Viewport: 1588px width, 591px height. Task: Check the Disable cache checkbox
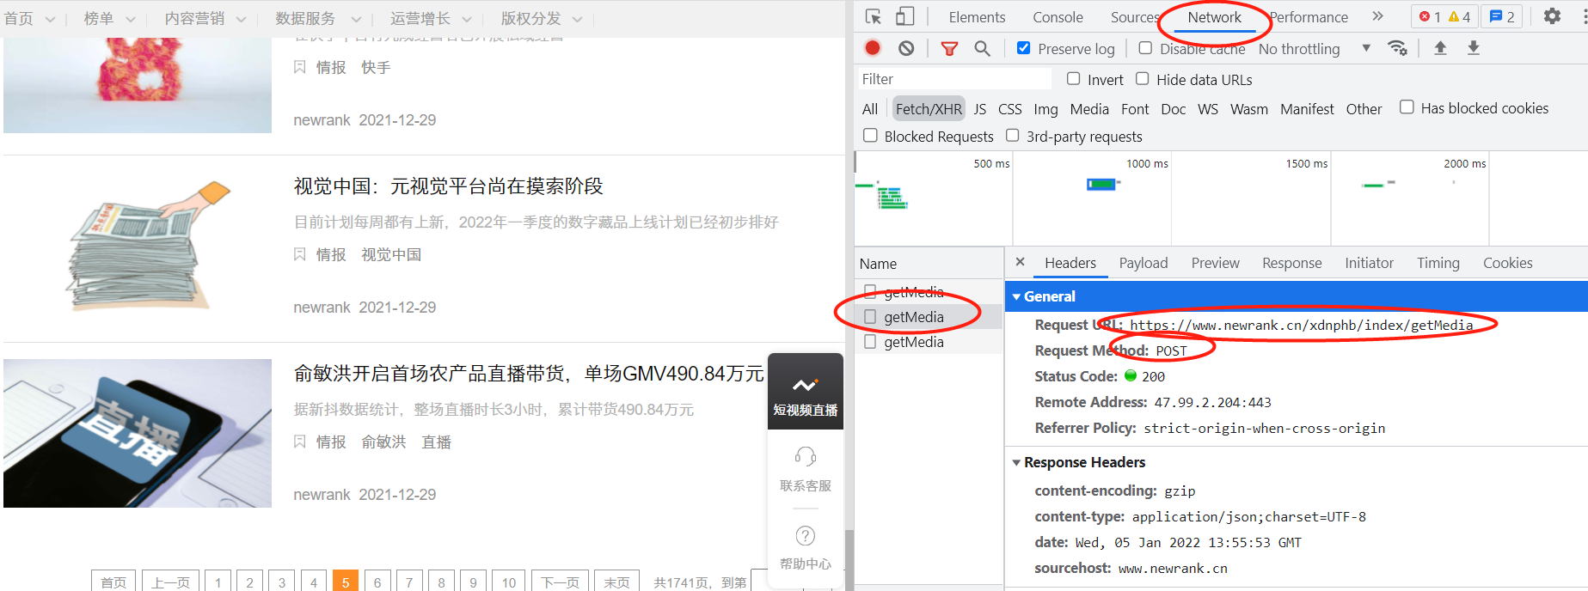pos(1145,48)
